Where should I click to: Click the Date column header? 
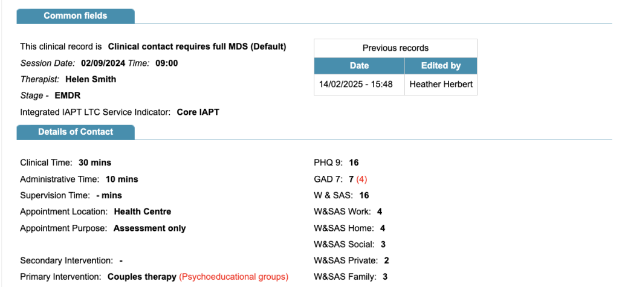click(359, 66)
